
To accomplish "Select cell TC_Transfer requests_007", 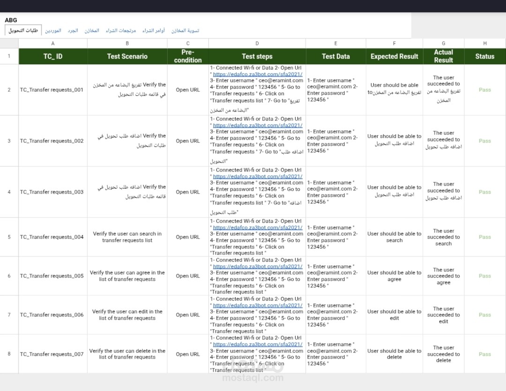I will (53, 354).
